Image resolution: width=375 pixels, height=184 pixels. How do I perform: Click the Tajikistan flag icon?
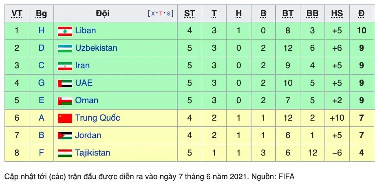pos(65,153)
